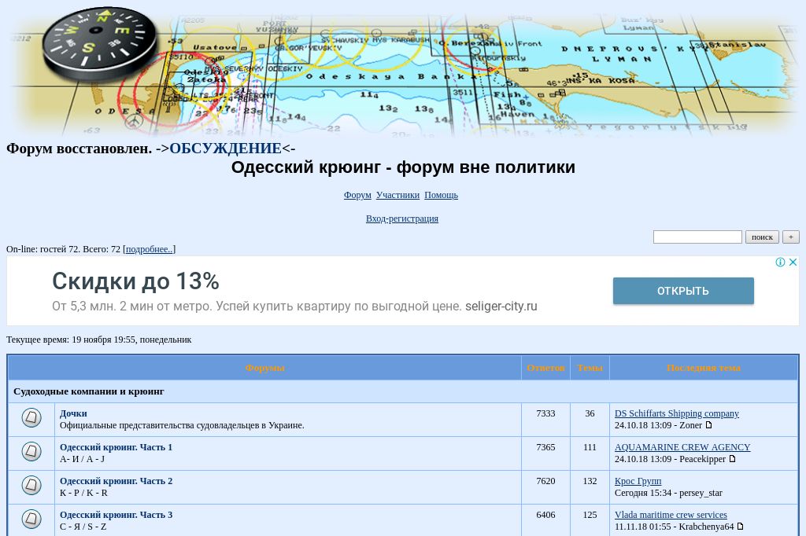Image resolution: width=806 pixels, height=536 pixels.
Task: Click seliger-city.ru ad text
Action: click(x=501, y=306)
